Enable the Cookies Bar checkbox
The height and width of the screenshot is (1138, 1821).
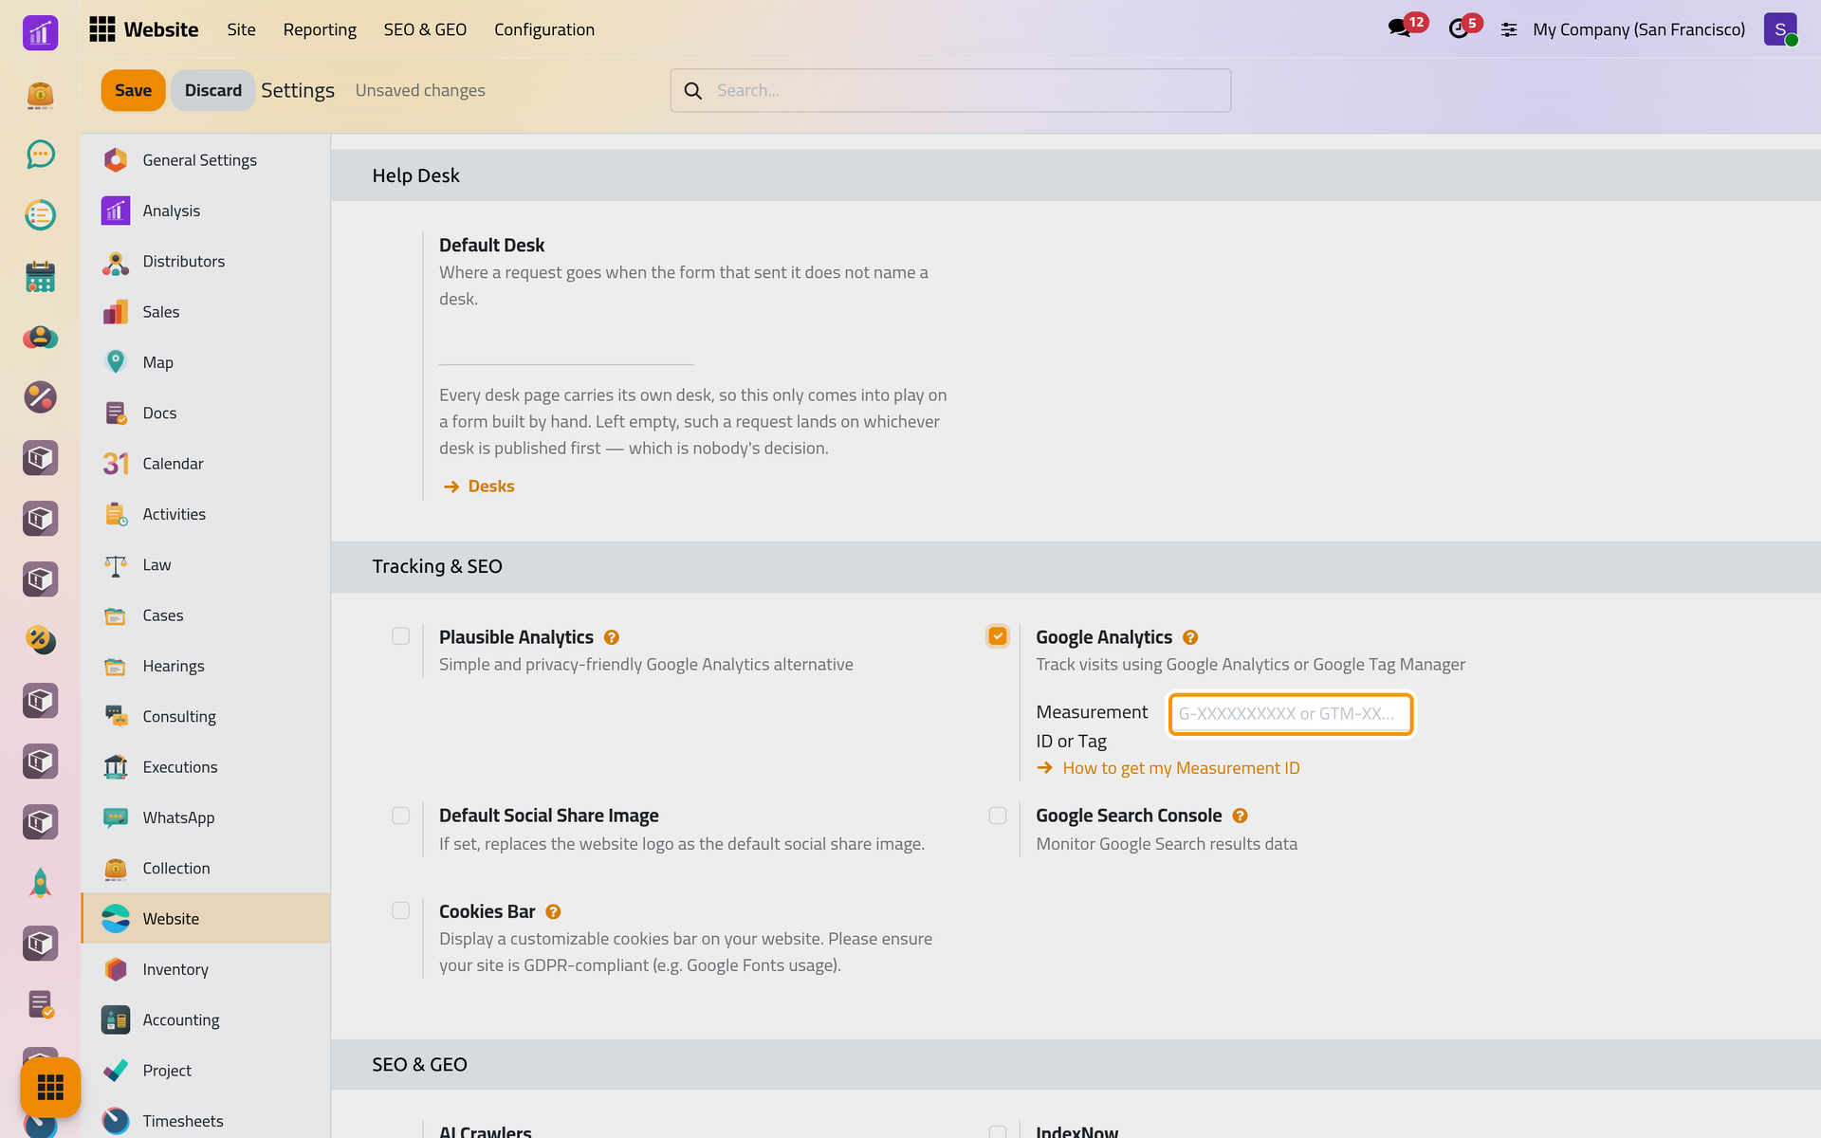click(401, 910)
